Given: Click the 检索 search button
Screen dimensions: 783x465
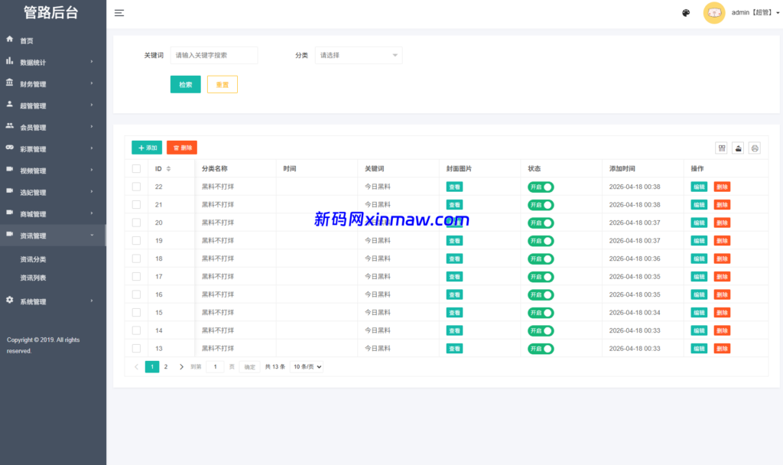Looking at the screenshot, I should 185,84.
